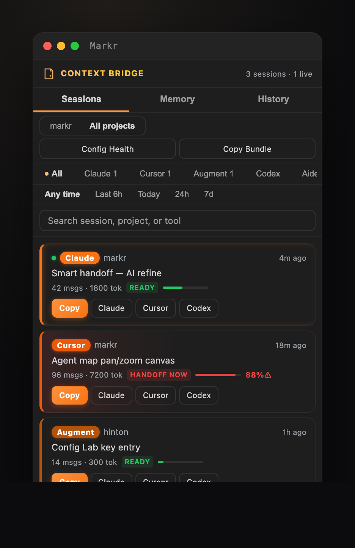Click the orange dot beside All filter
The height and width of the screenshot is (548, 355).
point(47,174)
